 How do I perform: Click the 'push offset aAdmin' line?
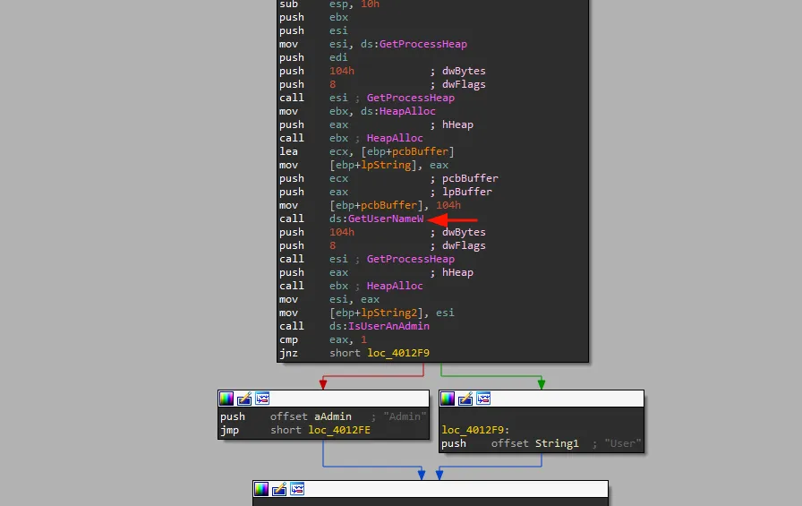pyautogui.click(x=323, y=417)
